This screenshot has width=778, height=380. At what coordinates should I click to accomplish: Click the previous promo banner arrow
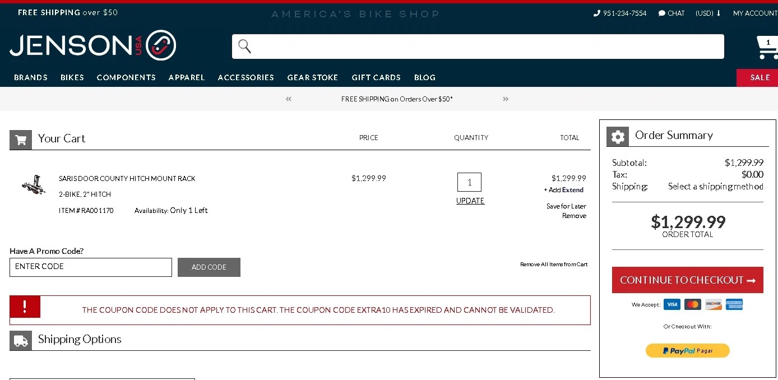click(289, 99)
